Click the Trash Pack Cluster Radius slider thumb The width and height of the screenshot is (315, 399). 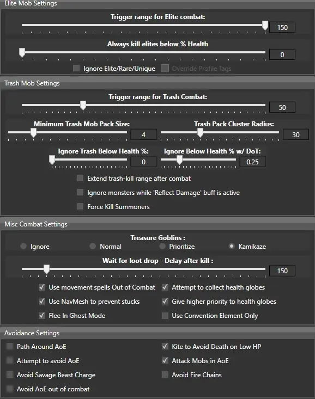(x=201, y=133)
